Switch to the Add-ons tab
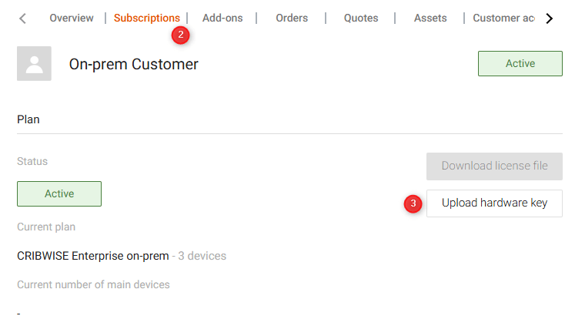Screen dimensions: 575x326 pos(222,18)
